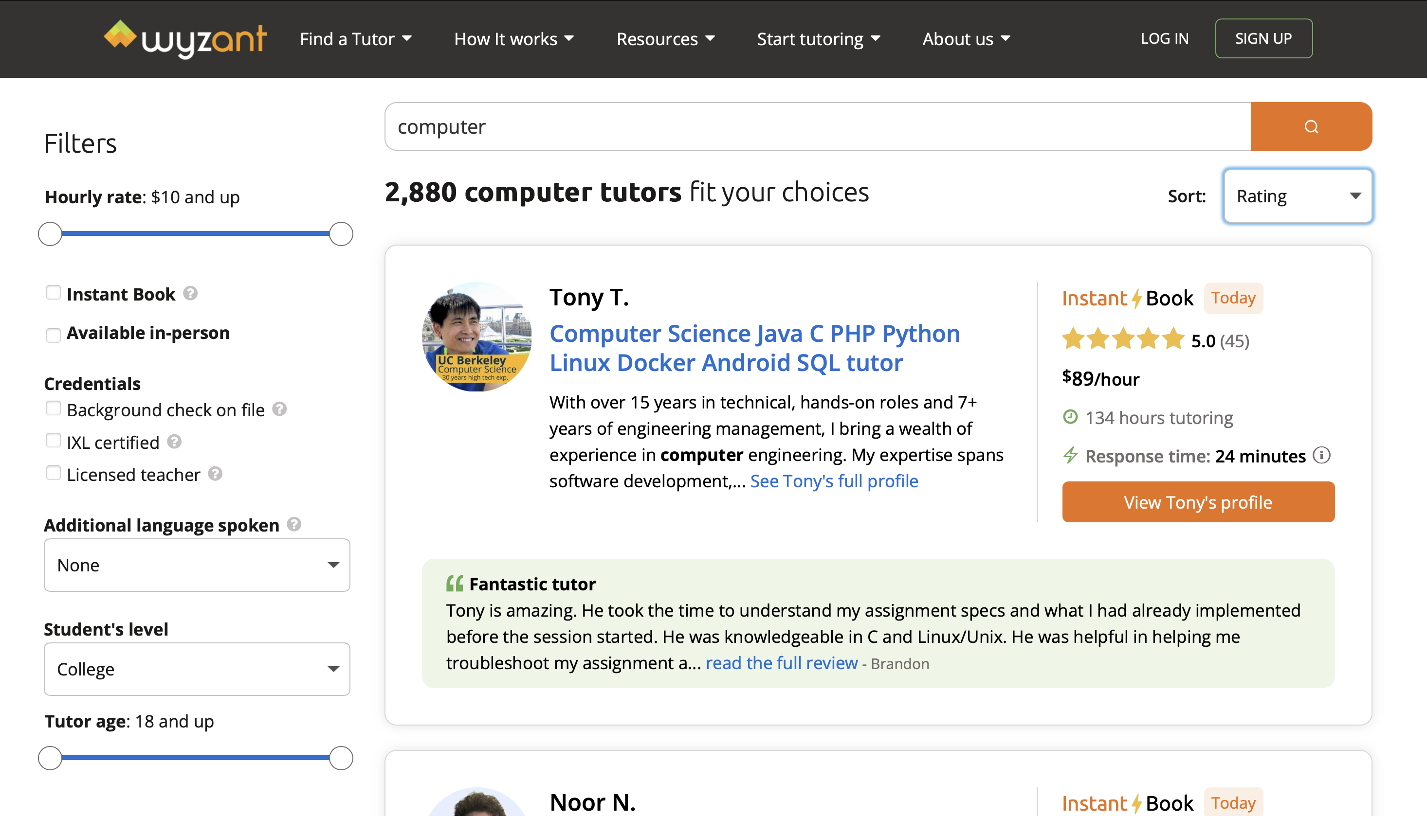Tick the Licensed teacher checkbox
The height and width of the screenshot is (816, 1427).
[53, 473]
